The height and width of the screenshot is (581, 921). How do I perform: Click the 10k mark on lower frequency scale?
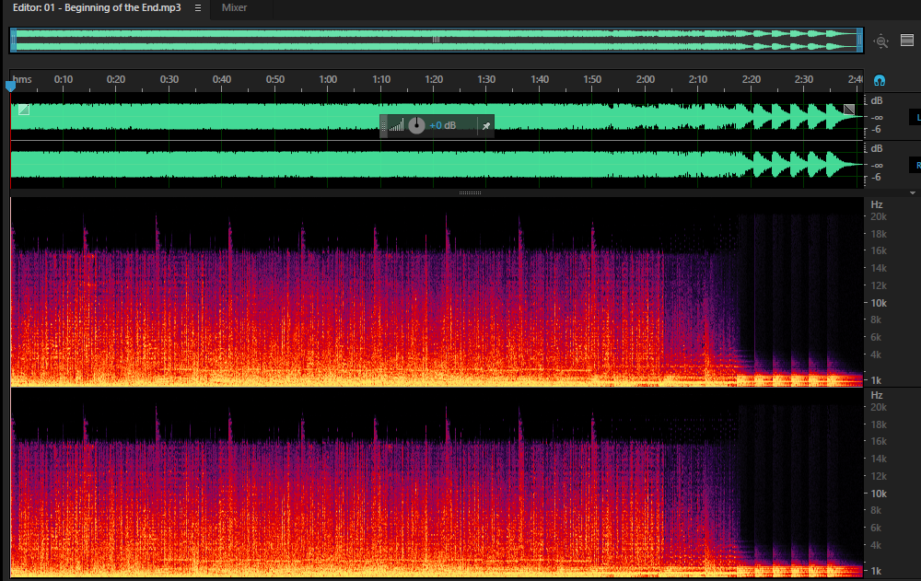[878, 494]
